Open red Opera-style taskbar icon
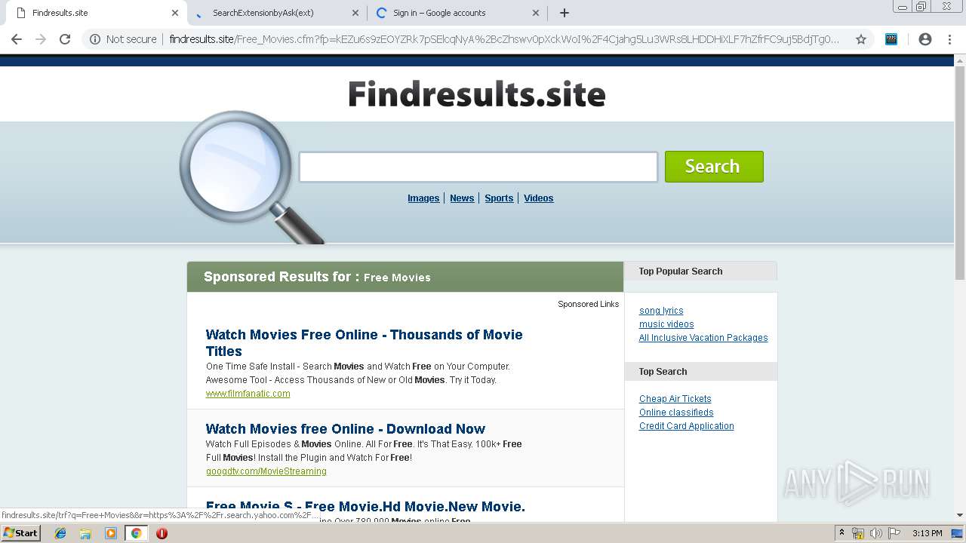Viewport: 966px width, 543px height. pos(162,533)
